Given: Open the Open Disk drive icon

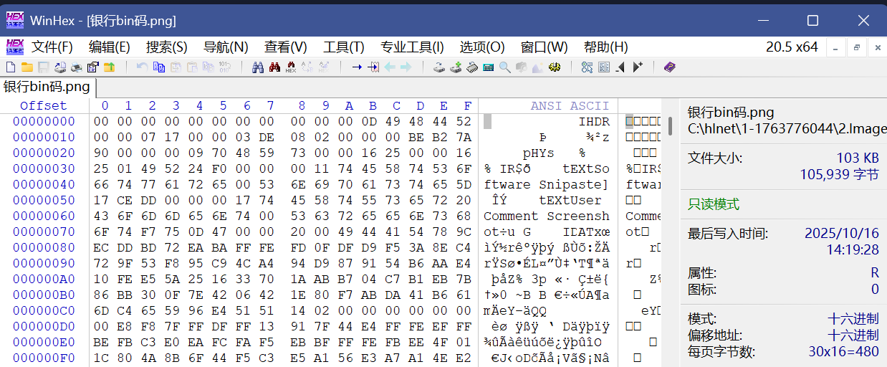Looking at the screenshot, I should [439, 67].
